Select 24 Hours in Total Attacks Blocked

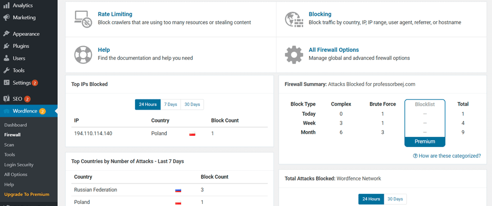370,199
